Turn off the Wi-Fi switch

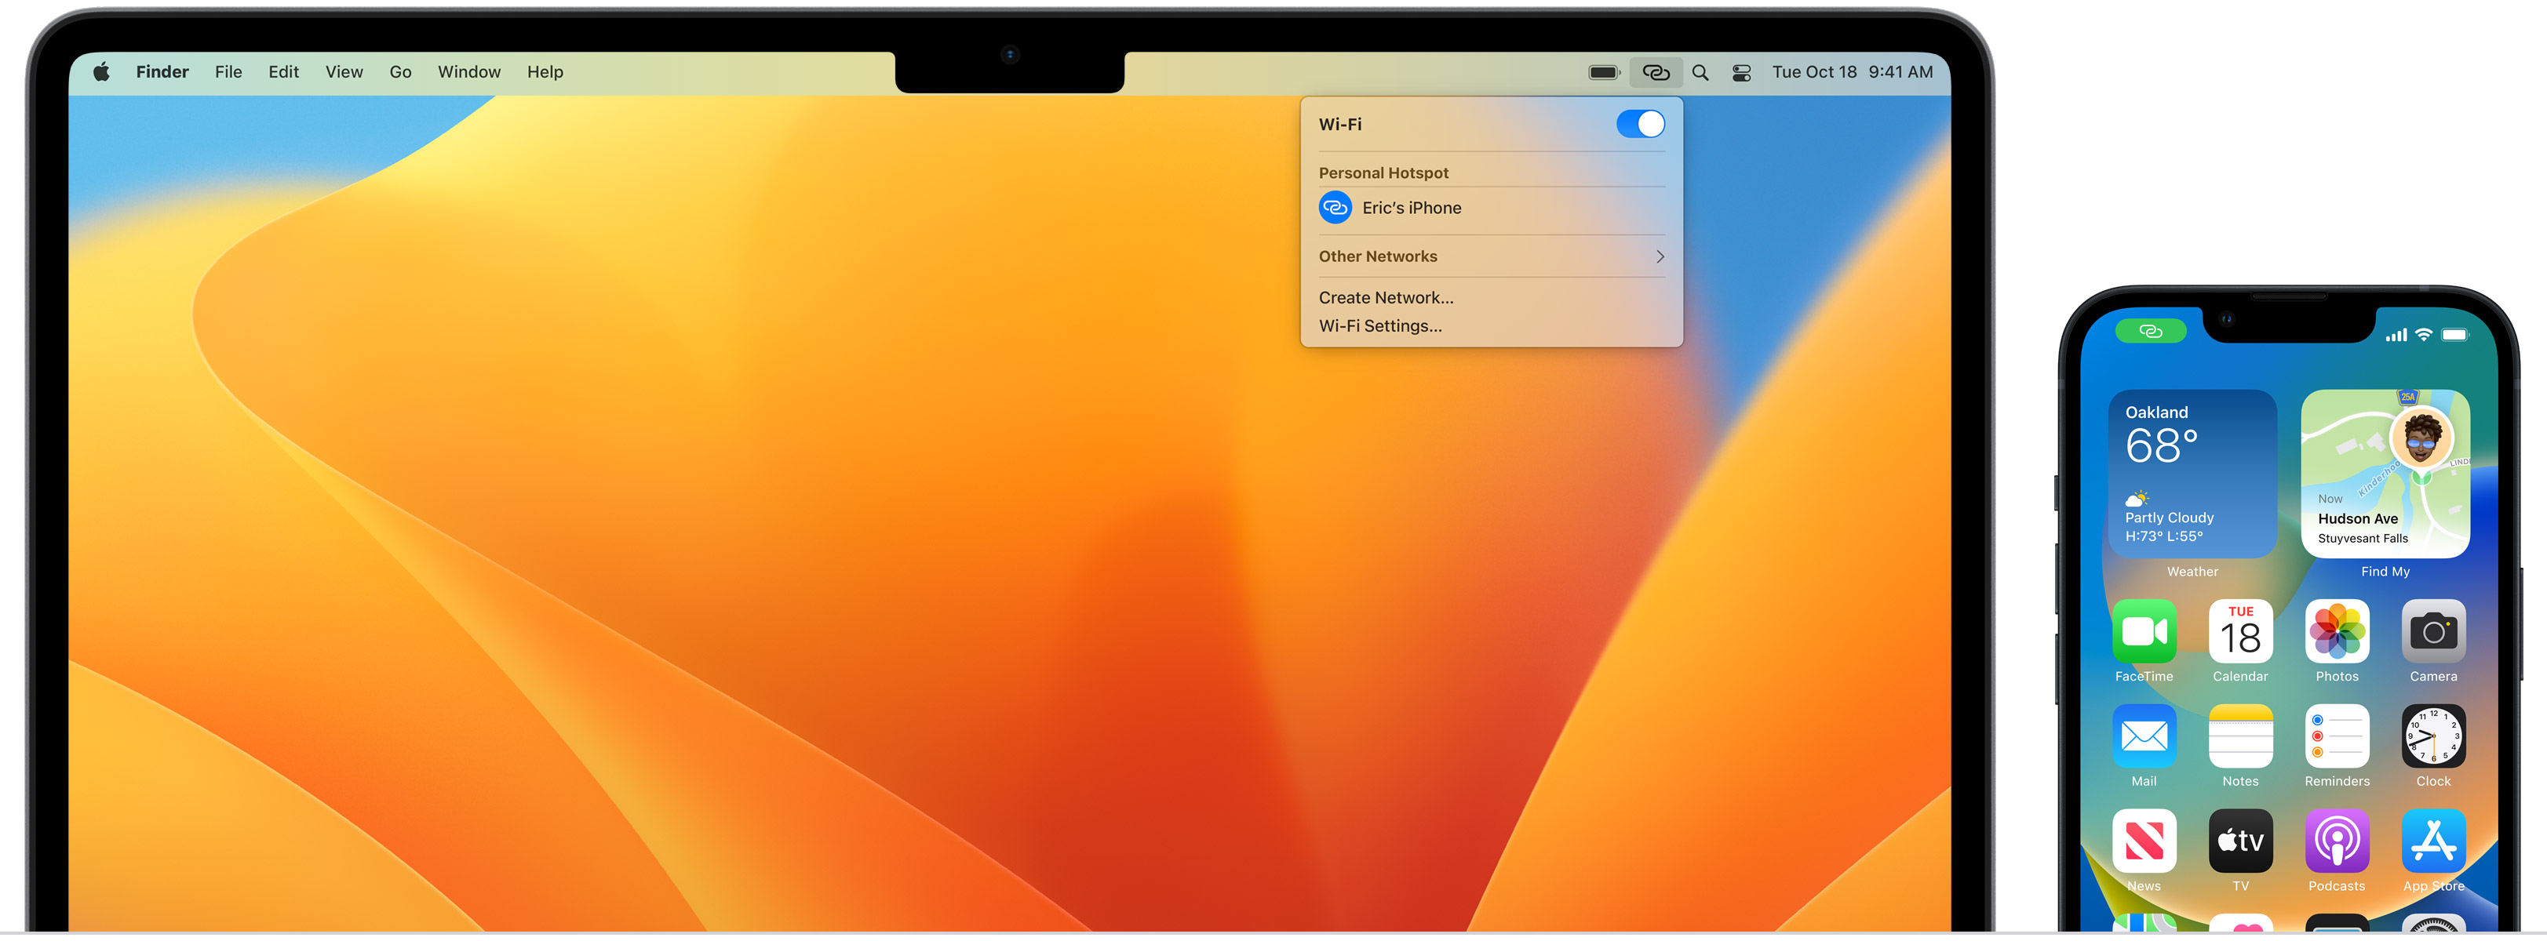coord(1639,125)
